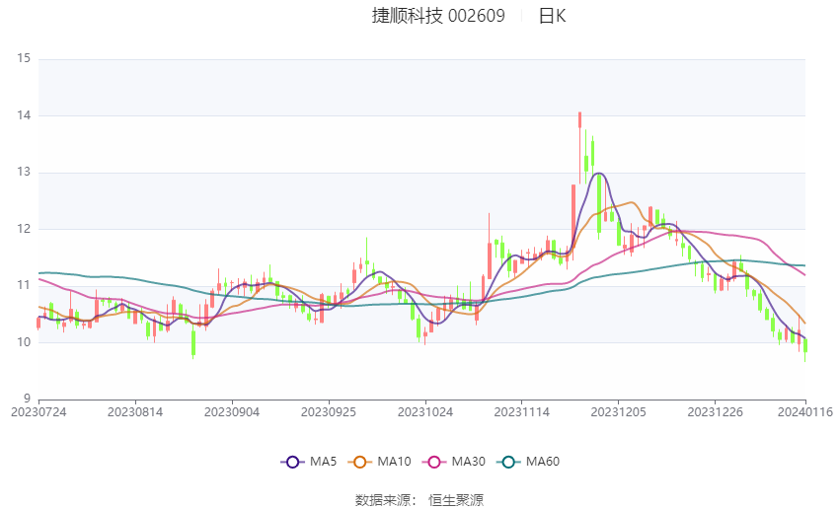Select the 20230814 date axis label
839x510 pixels.
135,412
